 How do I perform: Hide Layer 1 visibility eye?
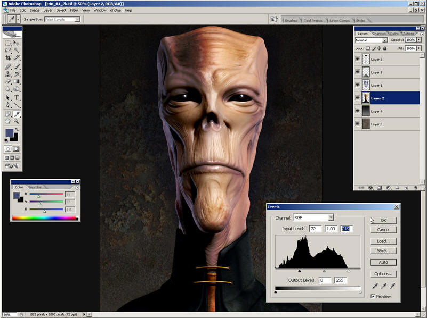[x=358, y=85]
